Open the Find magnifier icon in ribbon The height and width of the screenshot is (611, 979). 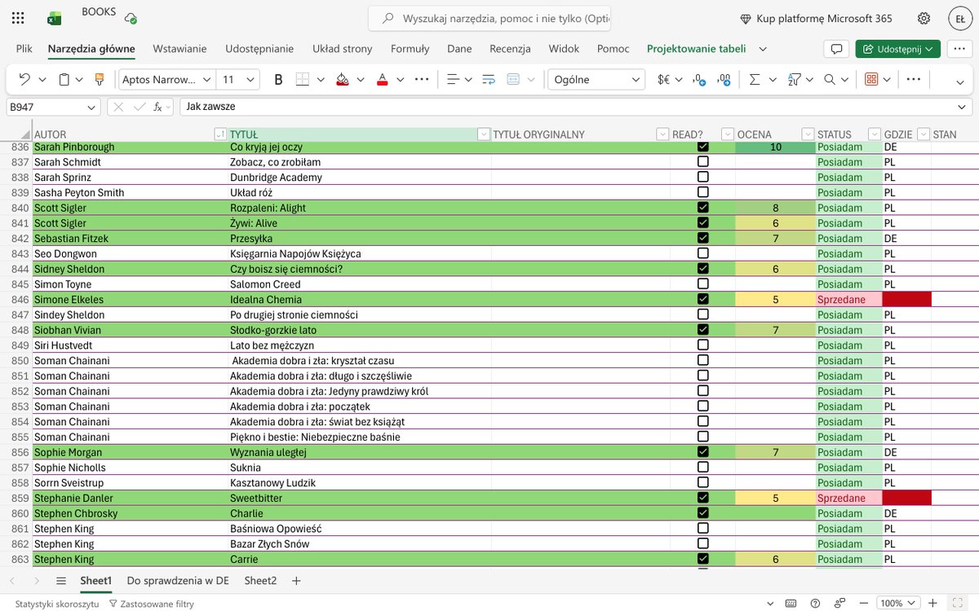[x=830, y=79]
